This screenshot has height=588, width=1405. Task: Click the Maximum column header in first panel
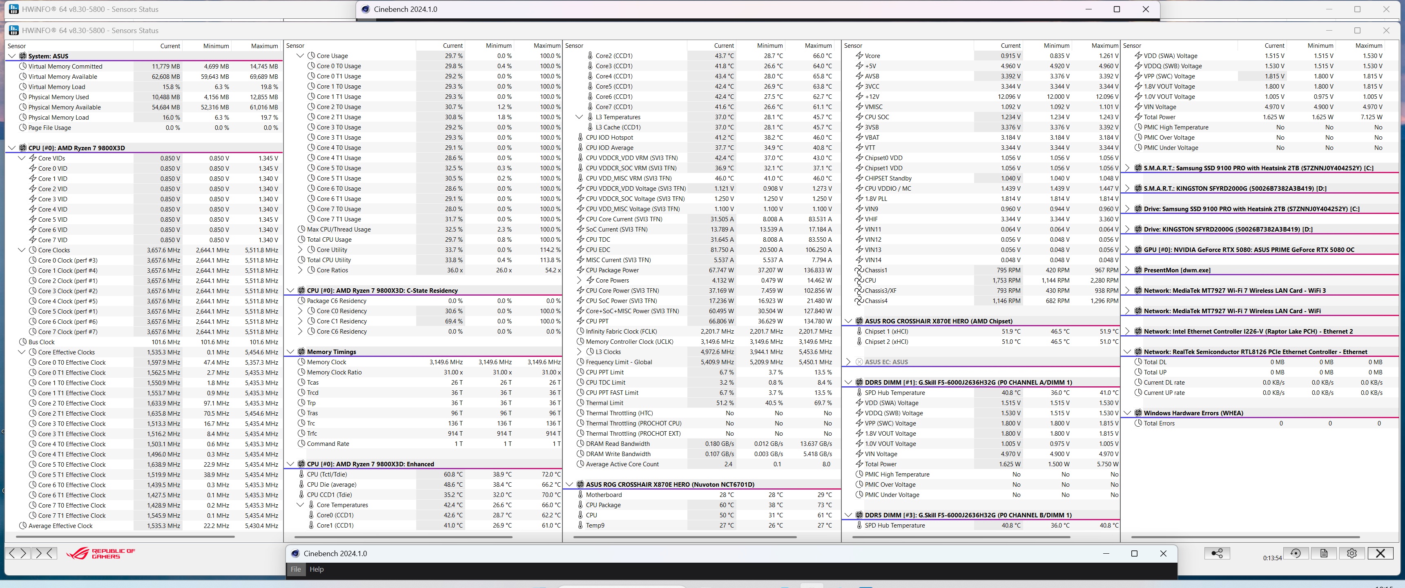(x=264, y=46)
